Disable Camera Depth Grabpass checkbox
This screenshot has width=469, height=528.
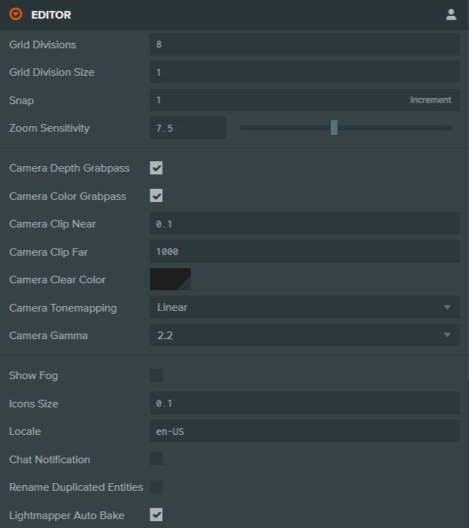pos(157,168)
